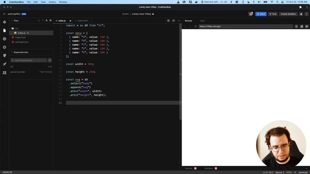Switch to the index.js editor tab
The image size is (310, 174).
pos(62,21)
